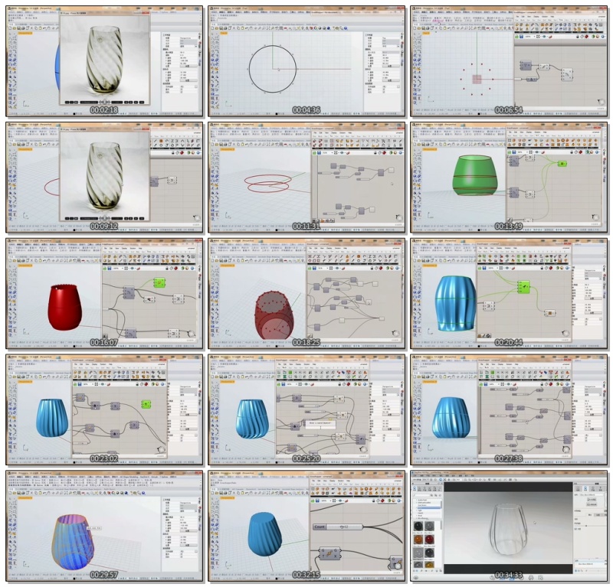The image size is (613, 587).
Task: Click the circle curve in the 00:04:36 frame
Action: [x=273, y=68]
